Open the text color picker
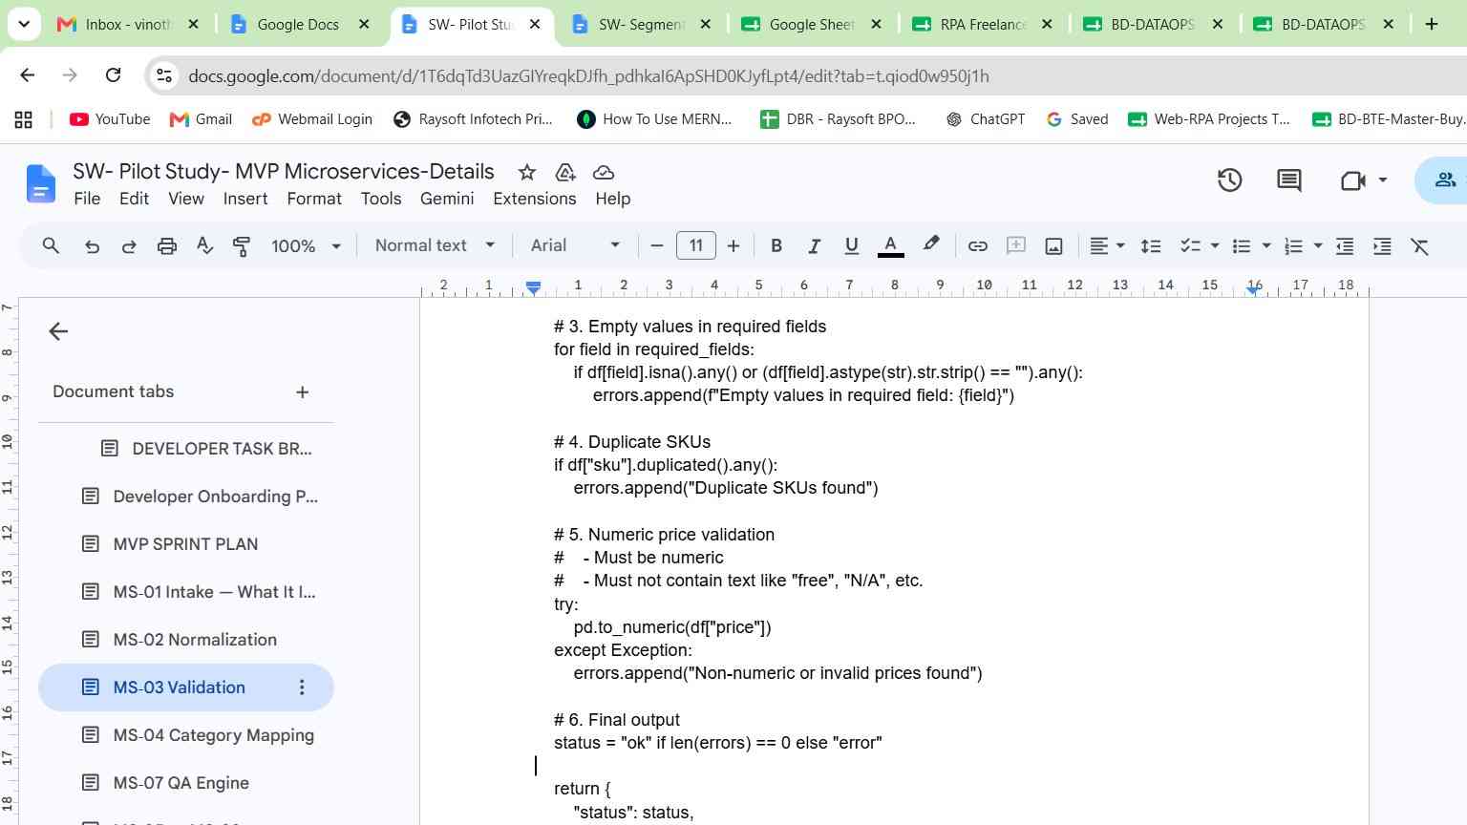The image size is (1467, 825). (x=890, y=246)
